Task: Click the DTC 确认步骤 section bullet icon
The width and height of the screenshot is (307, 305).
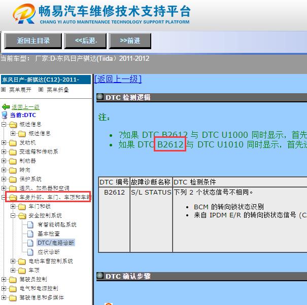Action: [100, 276]
